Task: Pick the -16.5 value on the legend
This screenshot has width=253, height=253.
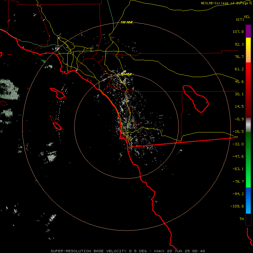Action: (x=238, y=132)
